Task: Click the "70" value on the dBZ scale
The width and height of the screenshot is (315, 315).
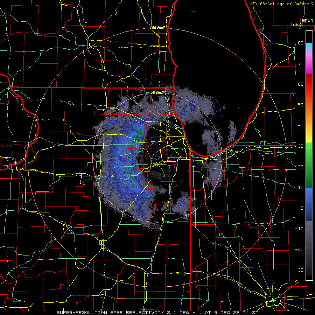Action: (x=301, y=64)
